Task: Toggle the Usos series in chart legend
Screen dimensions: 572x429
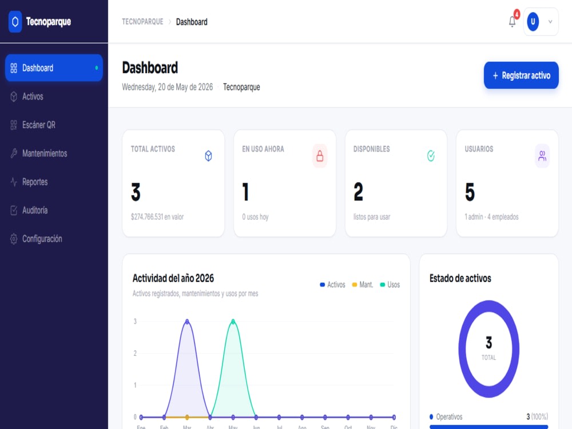Action: [390, 284]
